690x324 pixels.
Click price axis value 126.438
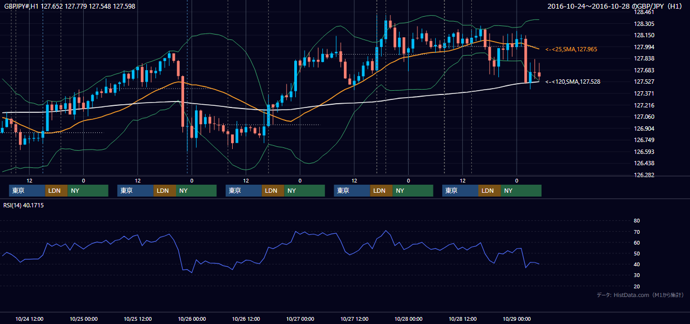(x=644, y=163)
